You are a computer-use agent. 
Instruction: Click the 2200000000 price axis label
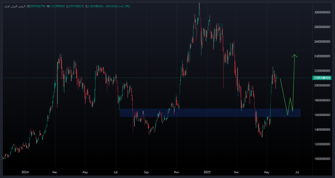pyautogui.click(x=322, y=71)
